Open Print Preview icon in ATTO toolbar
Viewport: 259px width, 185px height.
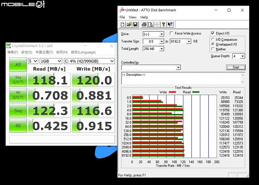click(x=150, y=25)
